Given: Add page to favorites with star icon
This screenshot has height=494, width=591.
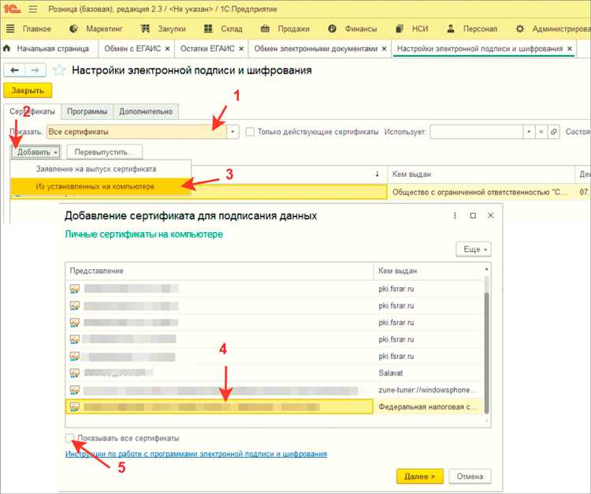Looking at the screenshot, I should (59, 70).
